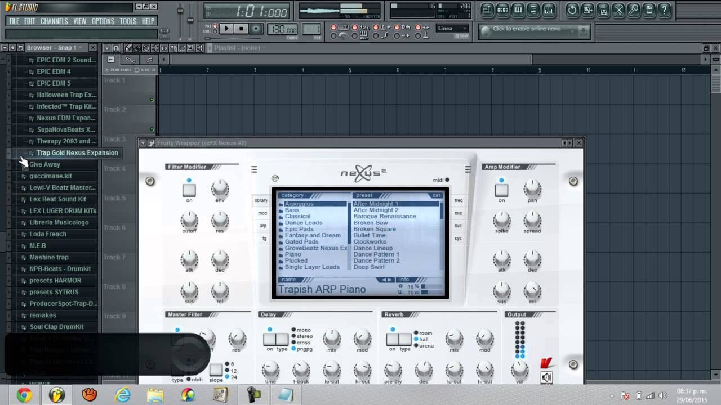Open the playlist menu arrow before the magnet
The image size is (721, 405).
(107, 48)
